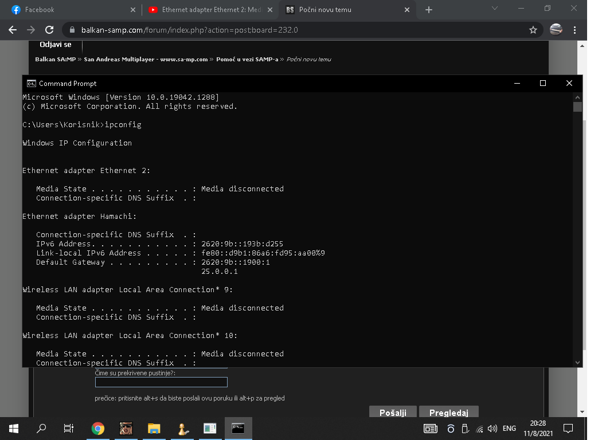This screenshot has height=440, width=602.
Task: Open the Balkan SA:MP breadcrumb link
Action: (55, 60)
